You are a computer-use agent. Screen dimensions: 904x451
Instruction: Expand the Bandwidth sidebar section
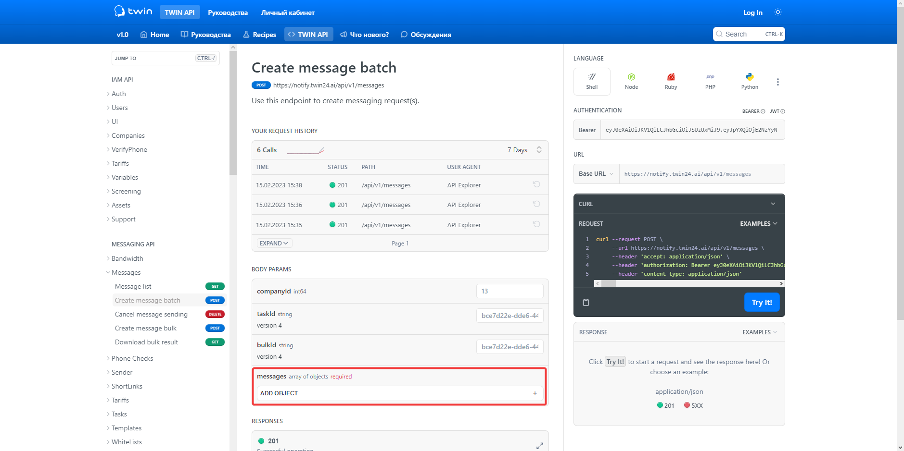125,258
